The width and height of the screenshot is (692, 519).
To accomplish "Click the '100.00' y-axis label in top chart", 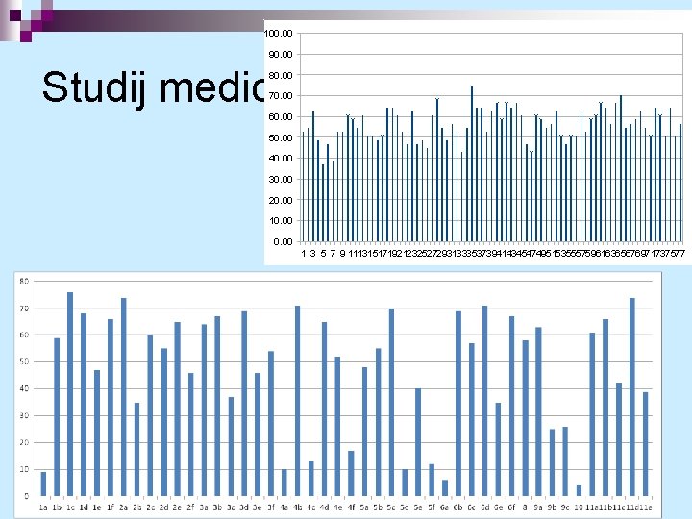I will (x=279, y=34).
